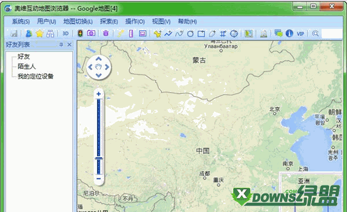Screen dimensions: 347x212
Task: Click the blue info icon
Action: 289,34
